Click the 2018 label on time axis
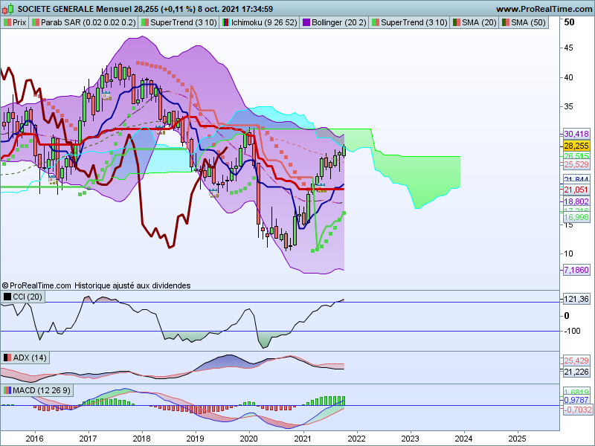Image resolution: width=595 pixels, height=446 pixels. [x=141, y=439]
